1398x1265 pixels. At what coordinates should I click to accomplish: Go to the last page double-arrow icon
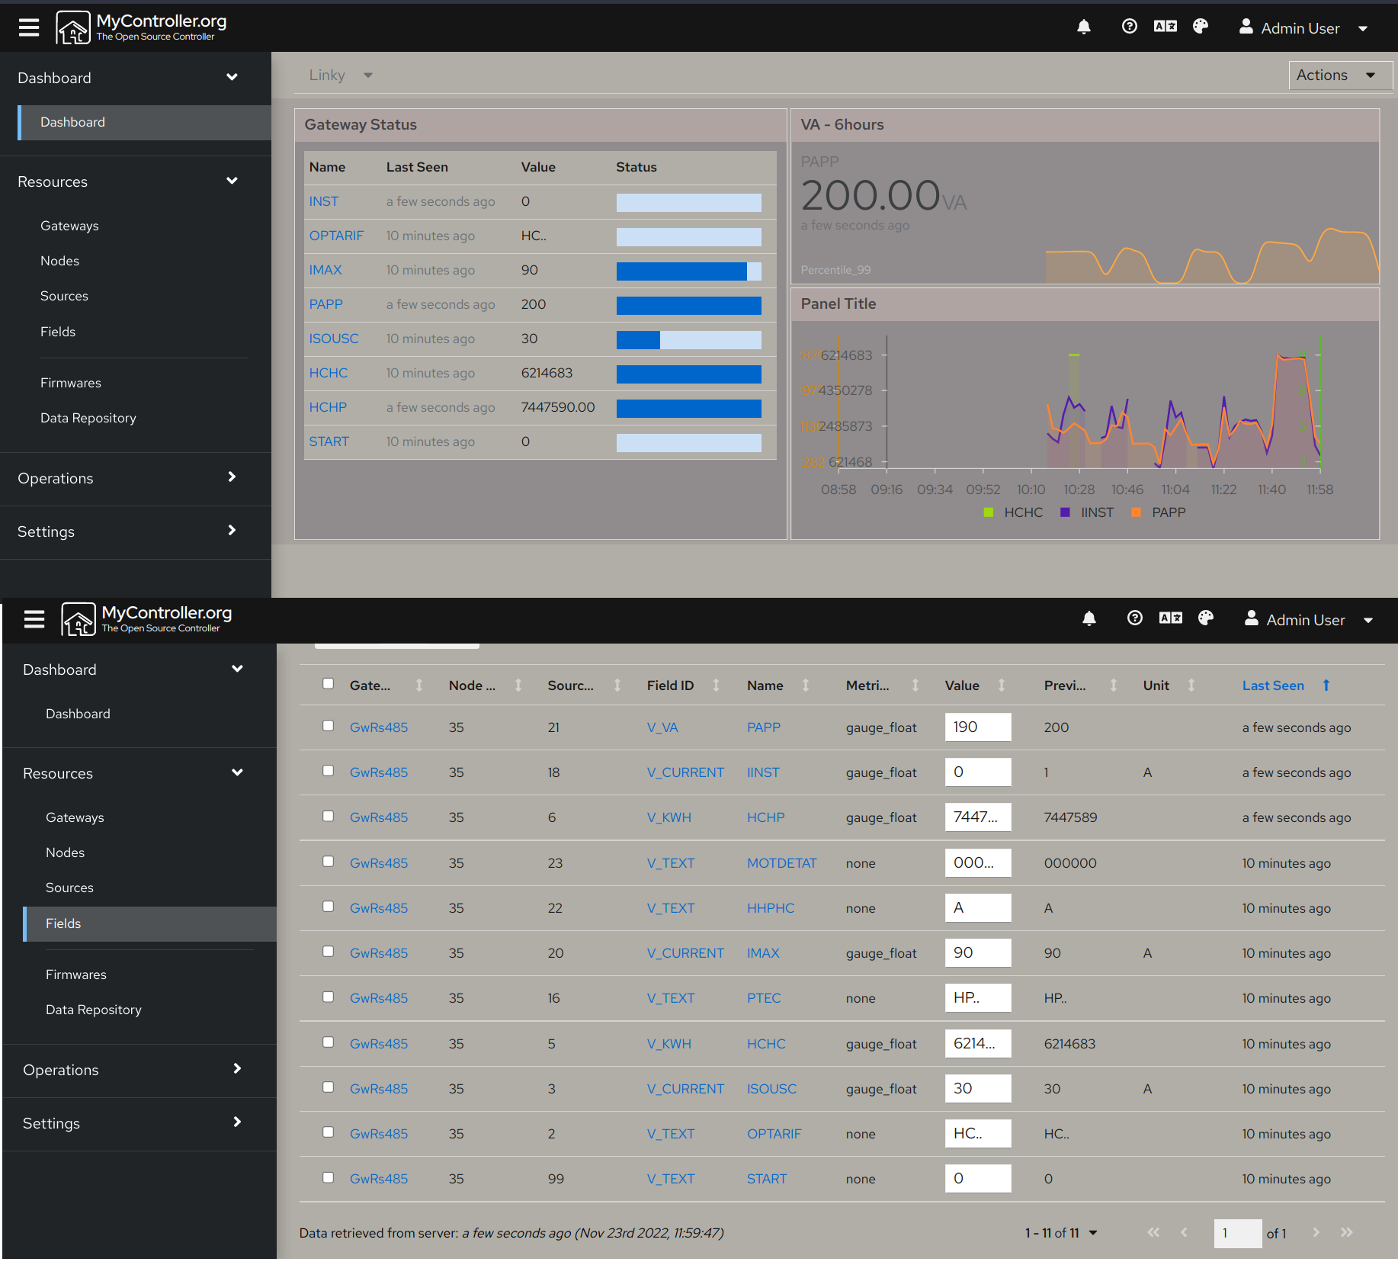pyautogui.click(x=1347, y=1233)
